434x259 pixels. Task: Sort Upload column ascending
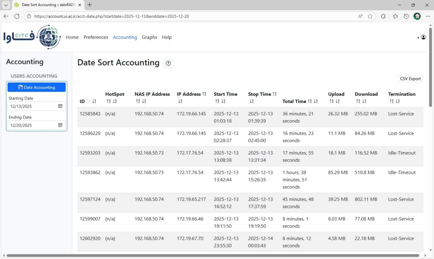pyautogui.click(x=331, y=101)
